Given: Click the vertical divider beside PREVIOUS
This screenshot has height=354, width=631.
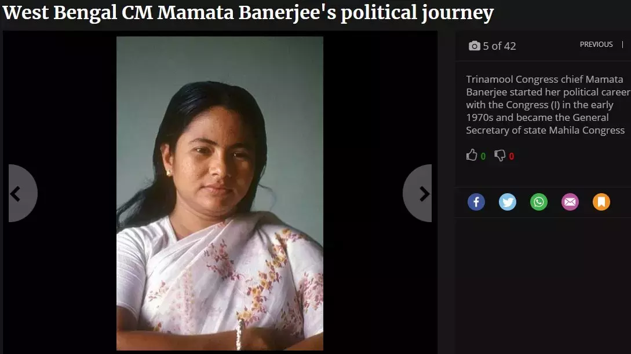Looking at the screenshot, I should pyautogui.click(x=622, y=45).
